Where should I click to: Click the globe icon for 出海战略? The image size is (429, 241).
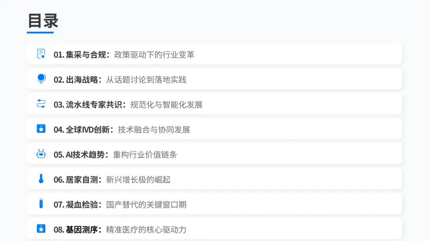pyautogui.click(x=41, y=78)
